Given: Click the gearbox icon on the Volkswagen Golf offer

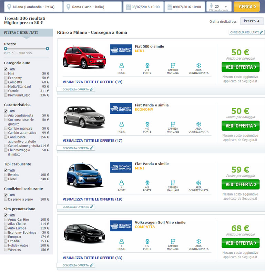Looking at the screenshot, I should click(173, 241).
